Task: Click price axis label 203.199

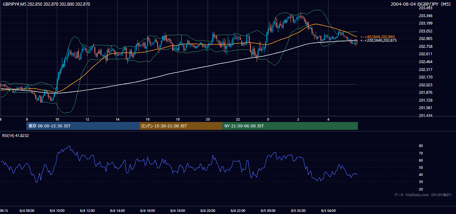Action: click(x=426, y=23)
